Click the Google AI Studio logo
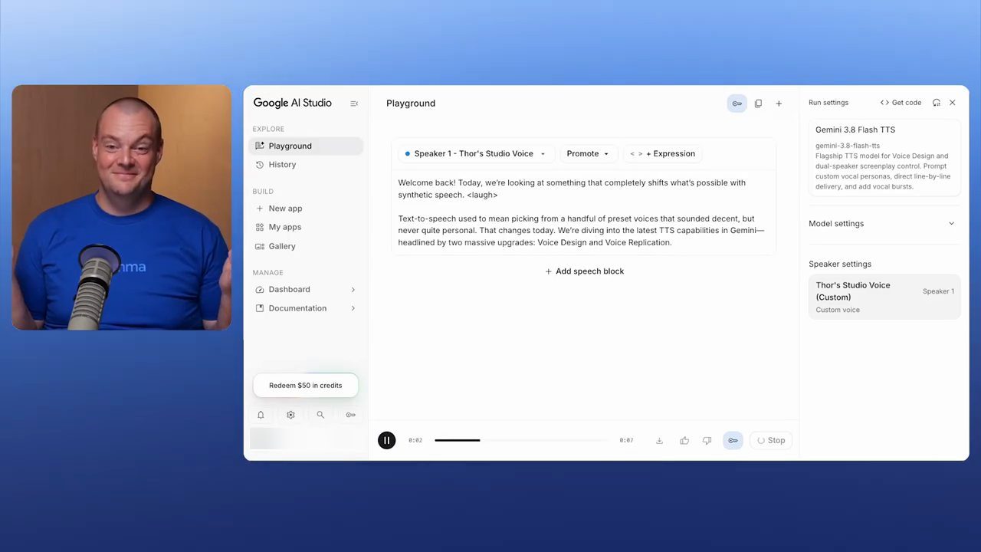Viewport: 981px width, 552px height. click(x=293, y=103)
